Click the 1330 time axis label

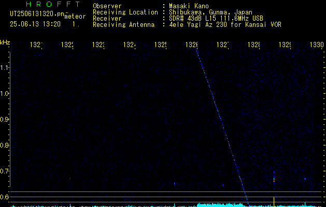tap(317, 45)
